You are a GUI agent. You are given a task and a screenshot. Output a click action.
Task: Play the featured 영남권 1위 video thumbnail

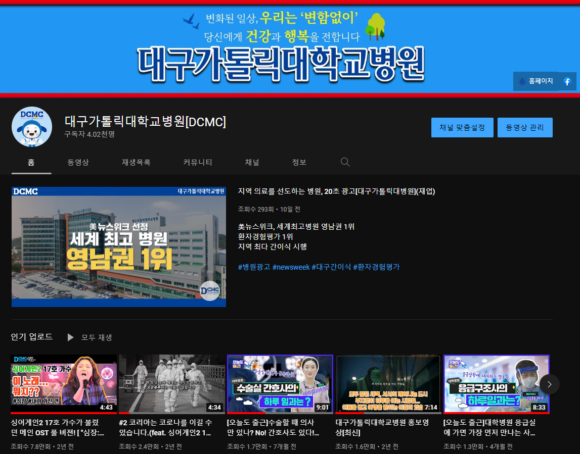click(119, 247)
